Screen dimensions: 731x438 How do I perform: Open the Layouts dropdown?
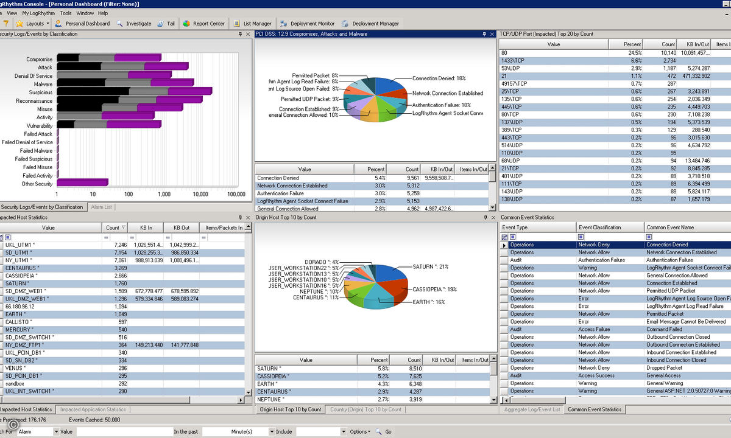coord(49,24)
